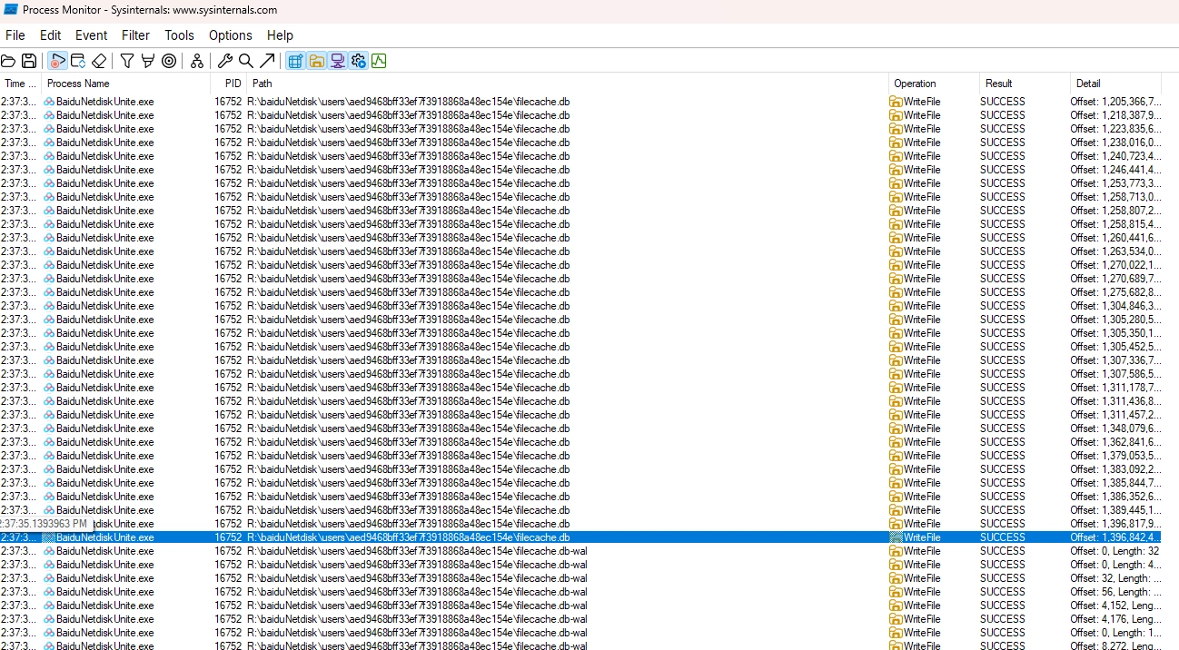
Task: Click the Save toolbar icon
Action: click(29, 61)
